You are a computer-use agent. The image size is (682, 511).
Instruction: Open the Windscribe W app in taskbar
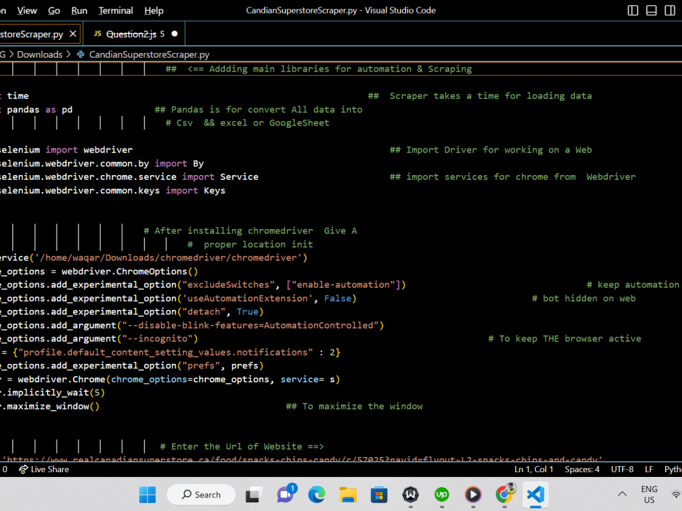[x=411, y=495]
